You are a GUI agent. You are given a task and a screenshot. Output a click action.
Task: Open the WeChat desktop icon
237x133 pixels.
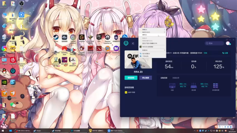click(x=13, y=105)
